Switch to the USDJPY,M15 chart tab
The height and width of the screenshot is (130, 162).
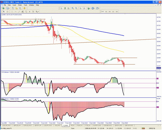pyautogui.click(x=48, y=126)
